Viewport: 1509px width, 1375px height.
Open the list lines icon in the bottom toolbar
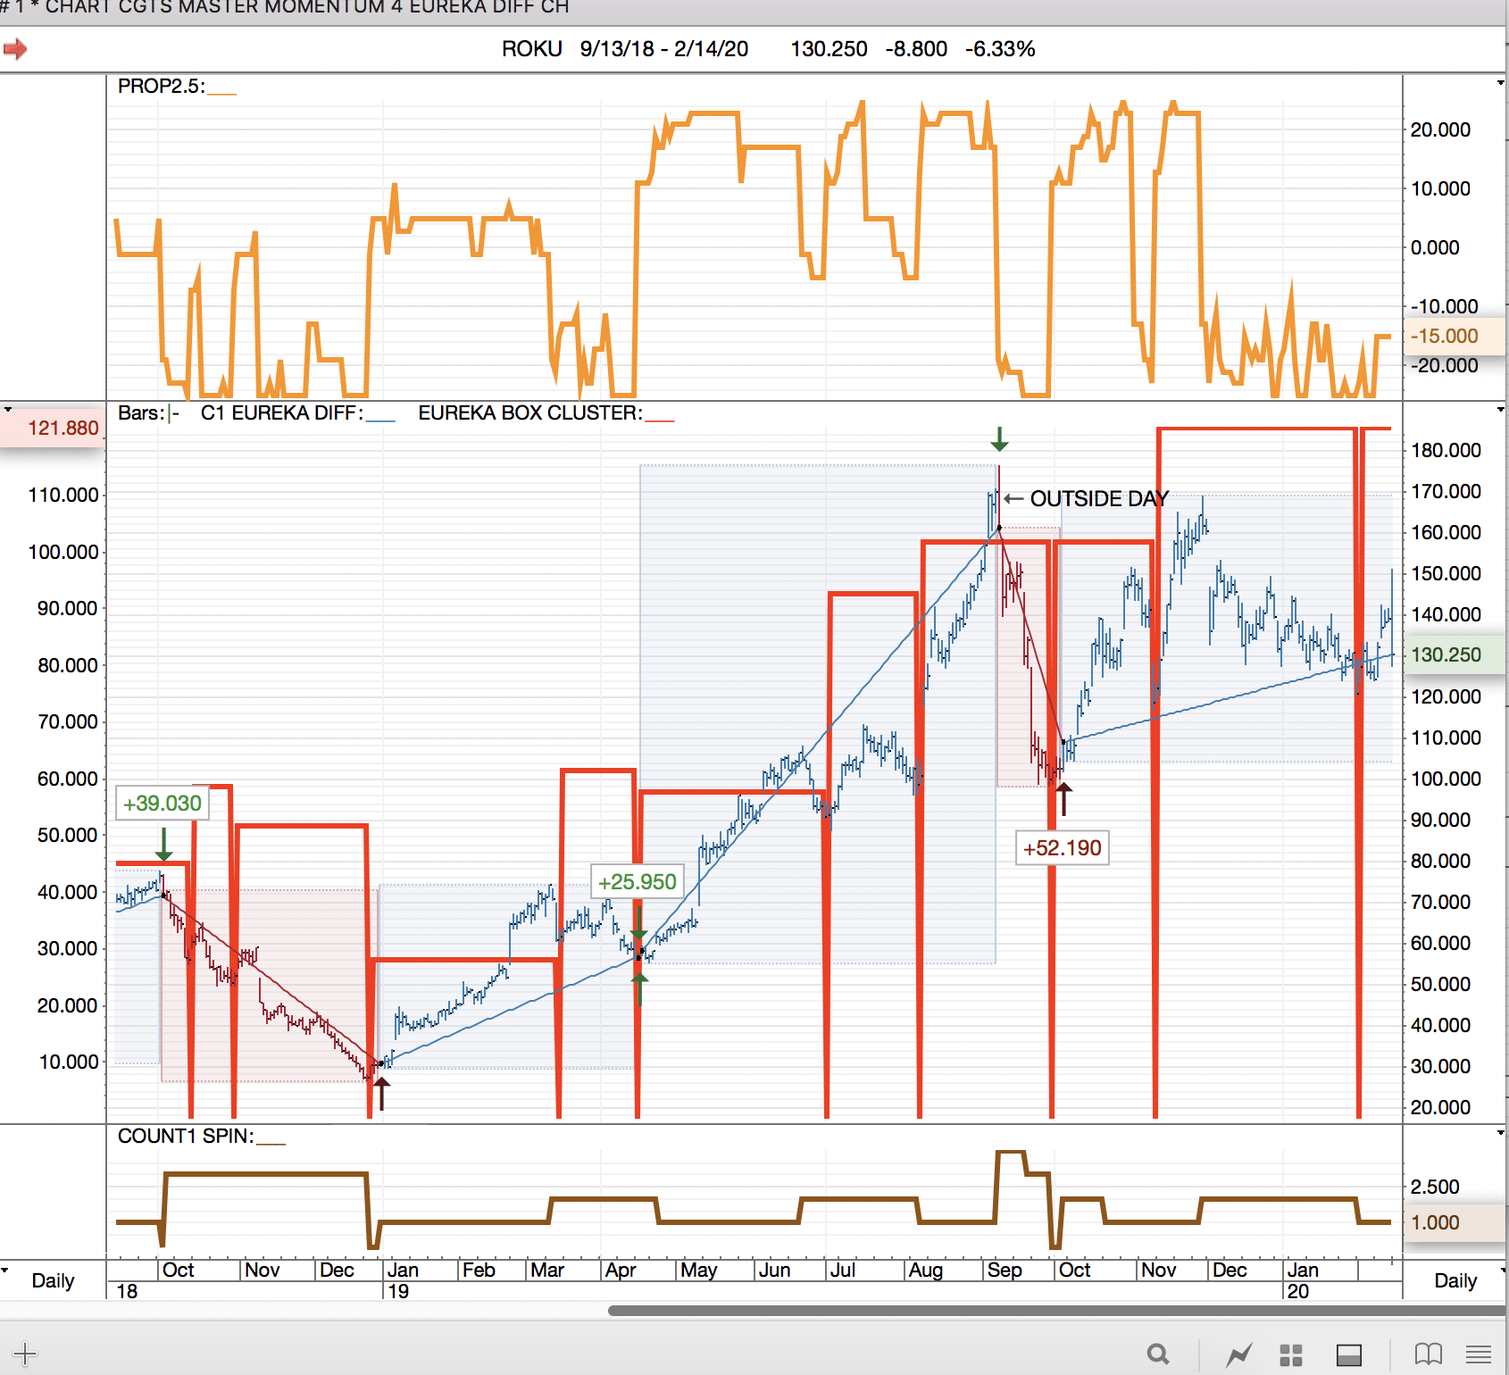click(1479, 1354)
